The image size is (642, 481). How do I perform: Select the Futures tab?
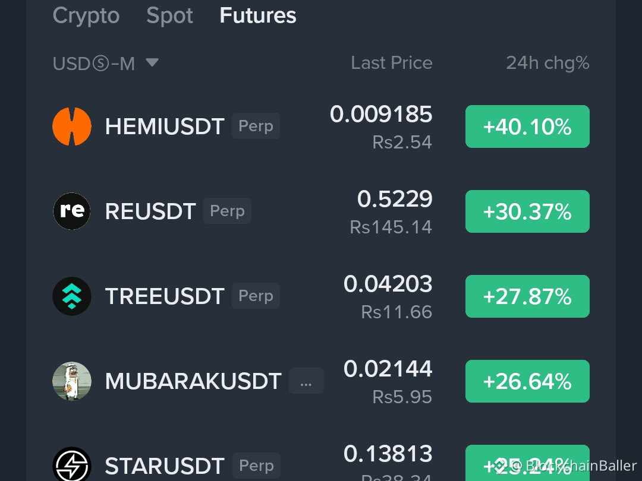pos(258,16)
